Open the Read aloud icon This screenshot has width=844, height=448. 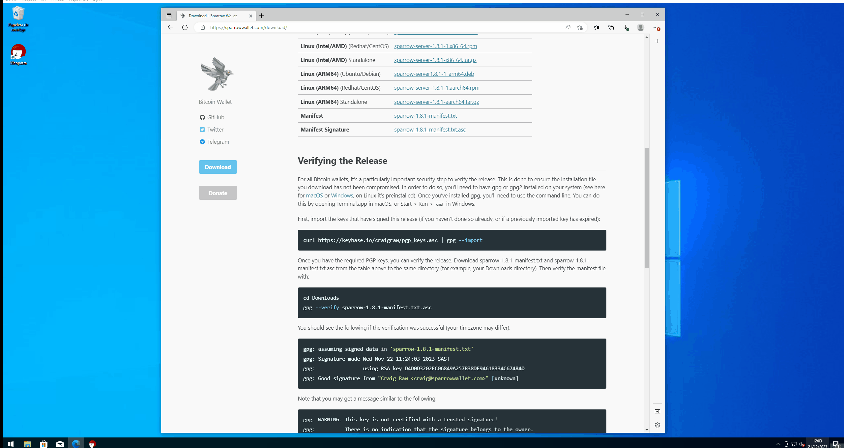pyautogui.click(x=568, y=27)
